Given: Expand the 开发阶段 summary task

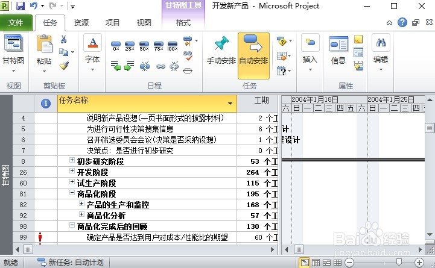Looking at the screenshot, I should coord(72,171).
